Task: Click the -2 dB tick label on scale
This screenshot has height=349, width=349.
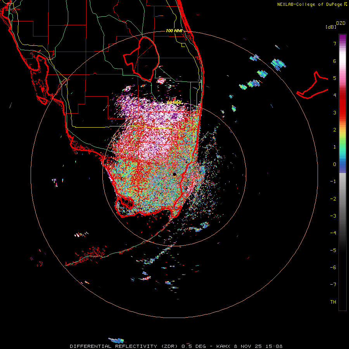Action: pyautogui.click(x=333, y=199)
